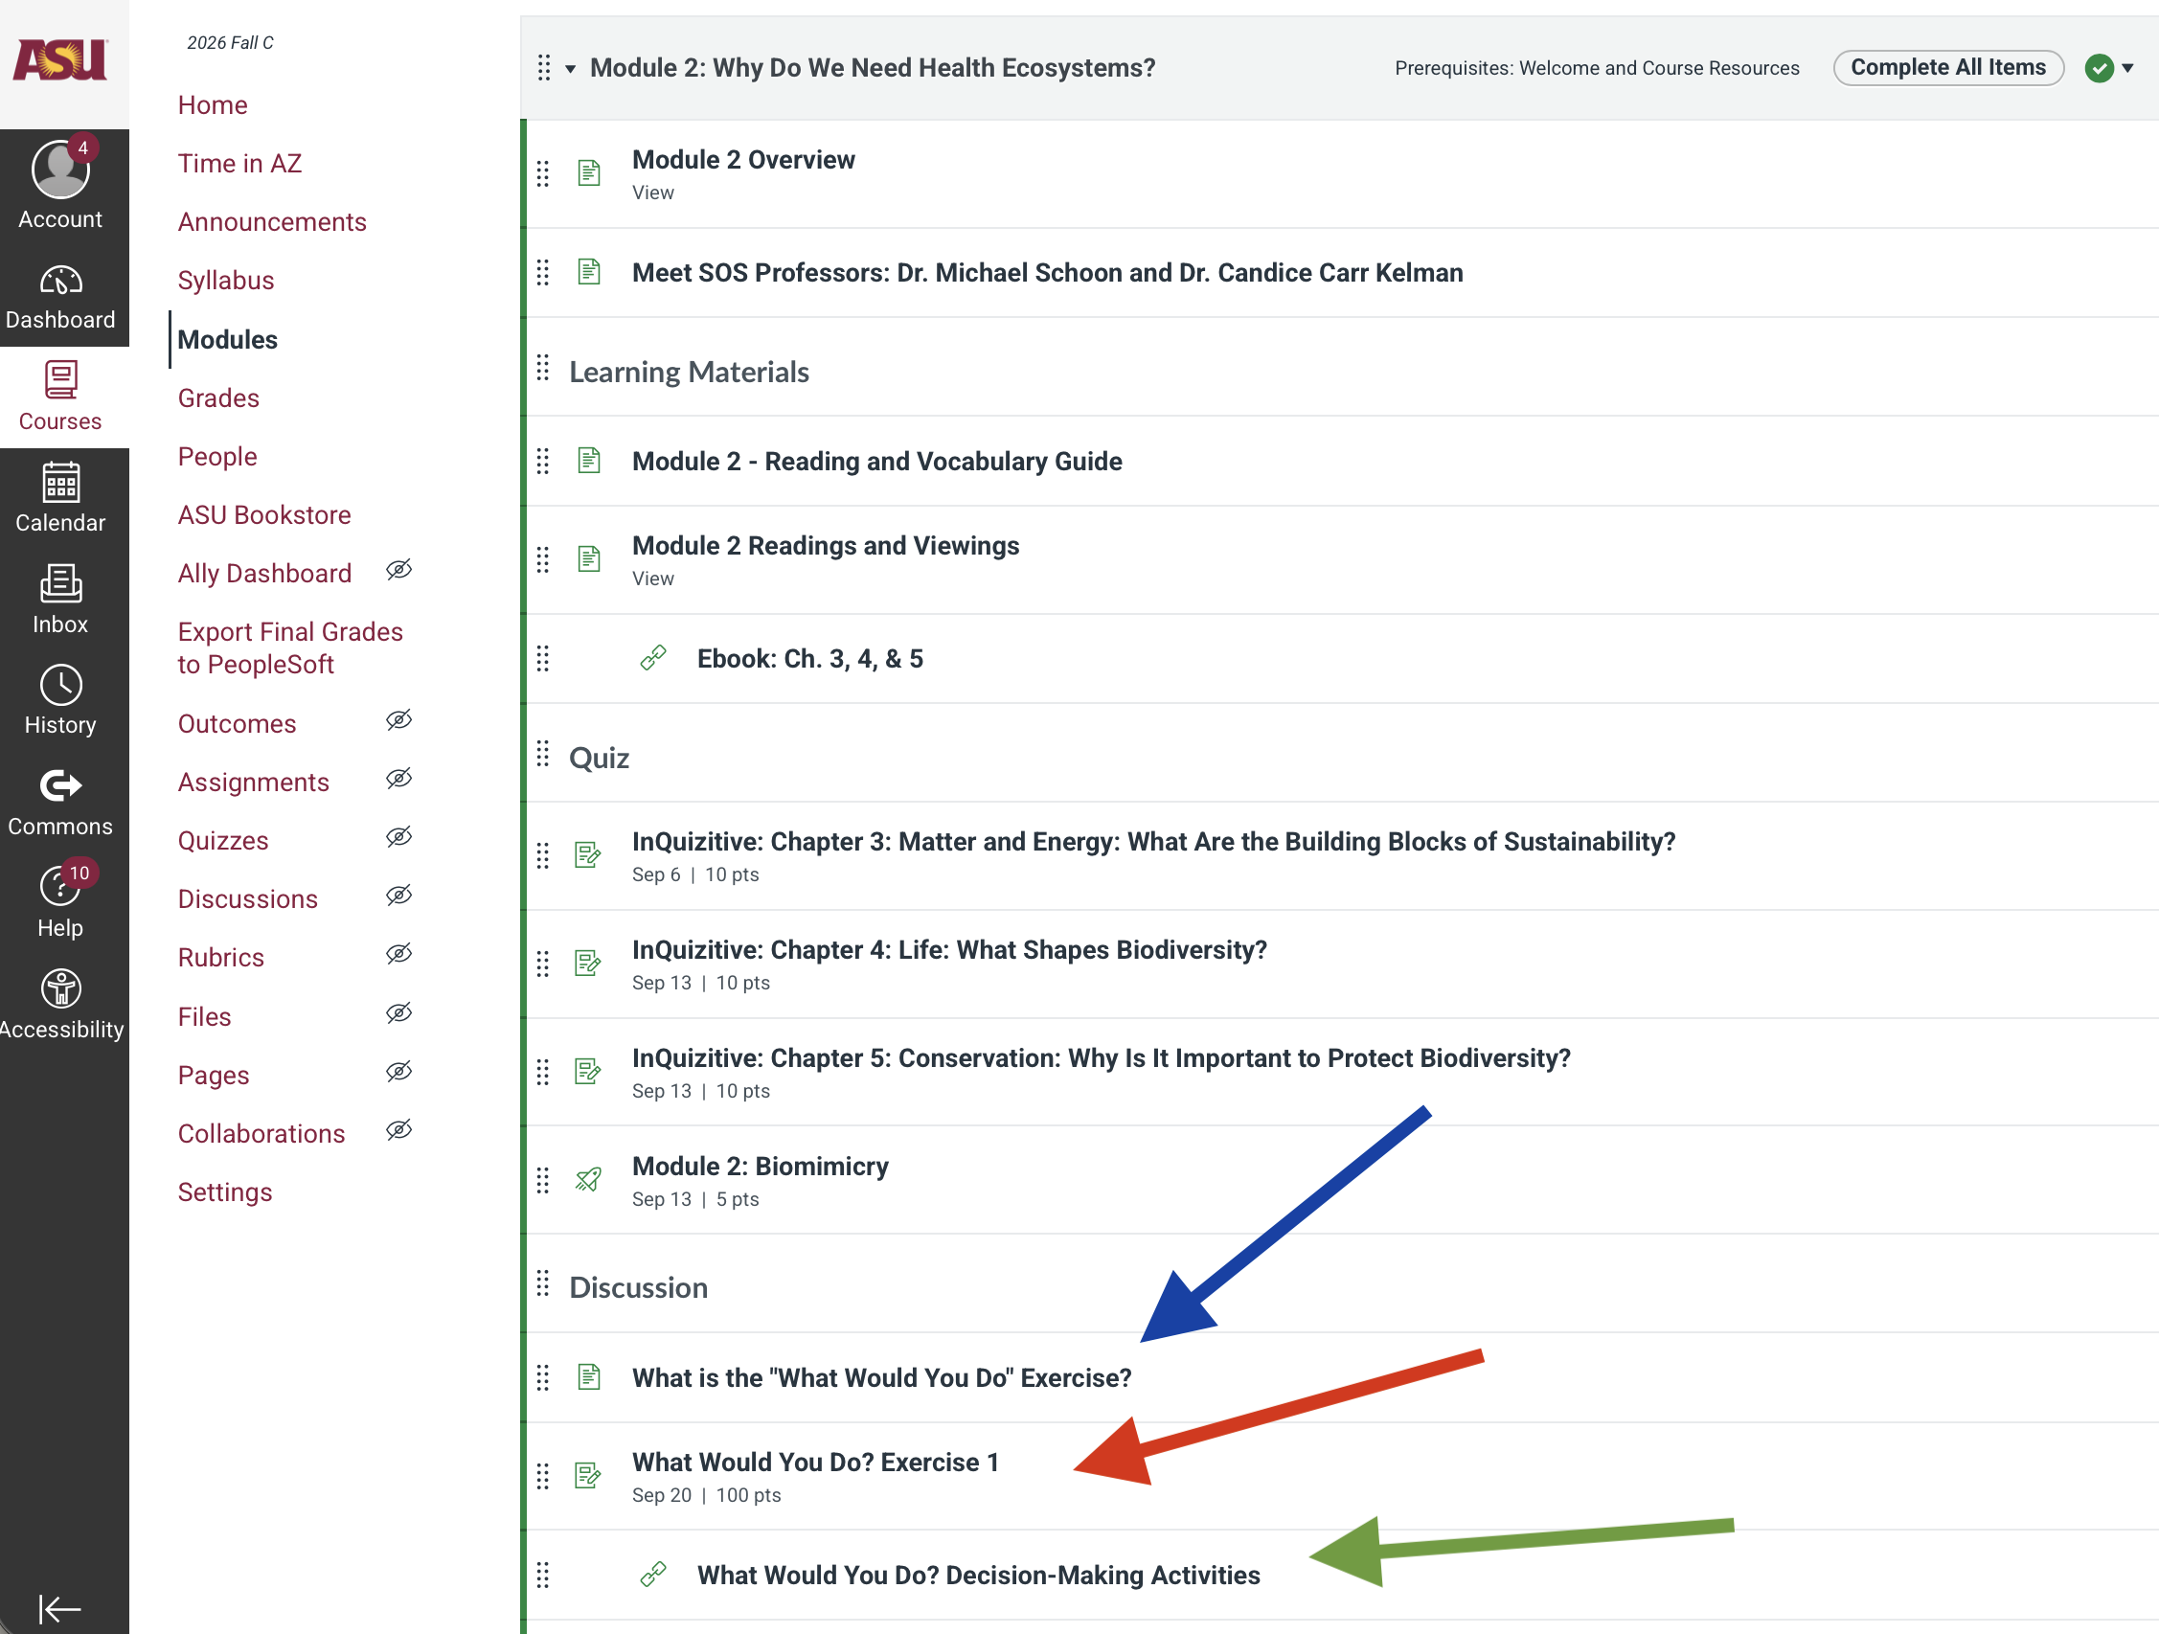Open What Would You Do? Decision-Making Activities link

pyautogui.click(x=979, y=1576)
